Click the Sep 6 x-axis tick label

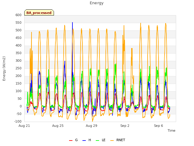tap(159, 126)
